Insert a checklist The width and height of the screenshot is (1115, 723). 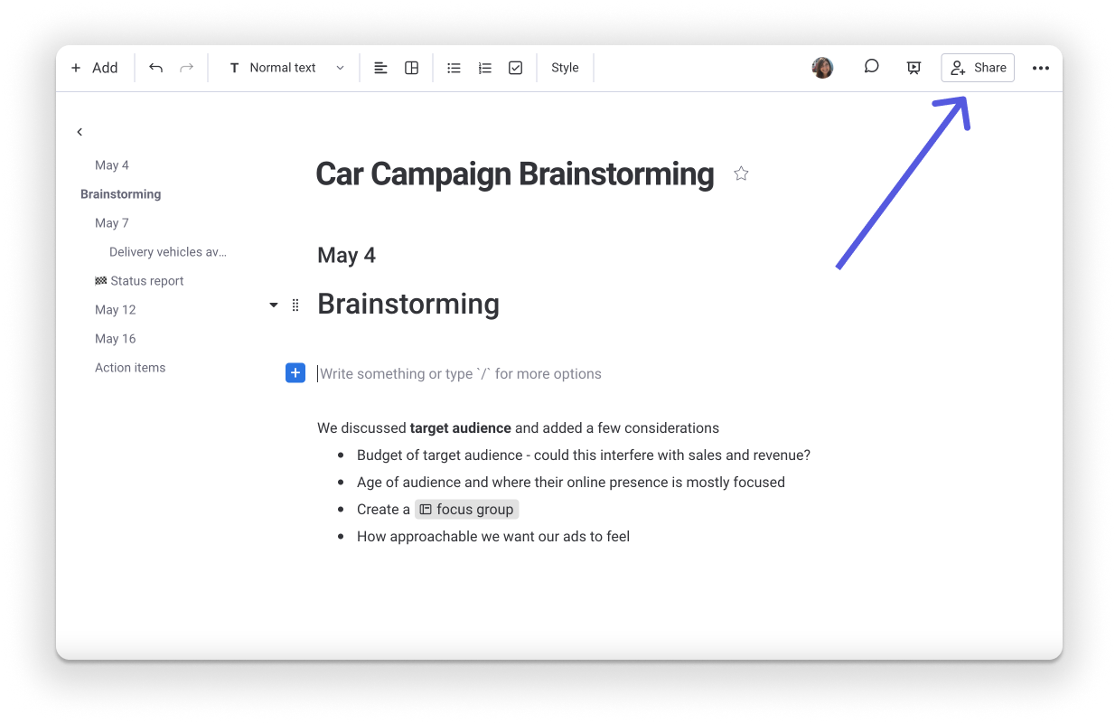pyautogui.click(x=515, y=67)
